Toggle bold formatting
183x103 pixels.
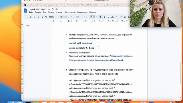[x=101, y=17]
